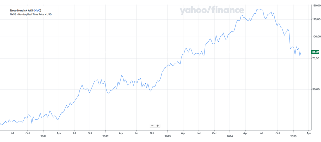Select the 2025 year label on time axis
Image resolution: width=321 pixels, height=142 pixels.
pos(293,136)
